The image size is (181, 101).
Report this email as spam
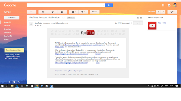(x=53, y=12)
